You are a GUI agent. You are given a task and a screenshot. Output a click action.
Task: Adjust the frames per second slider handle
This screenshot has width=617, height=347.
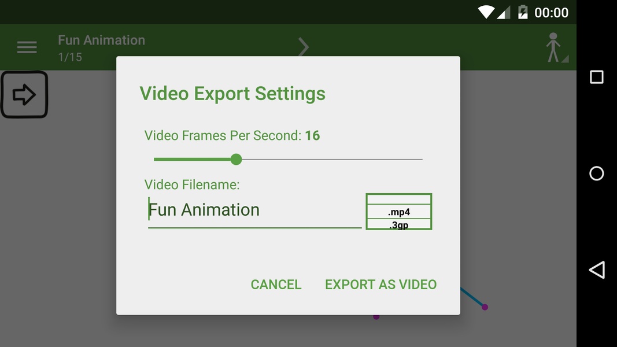pos(236,160)
